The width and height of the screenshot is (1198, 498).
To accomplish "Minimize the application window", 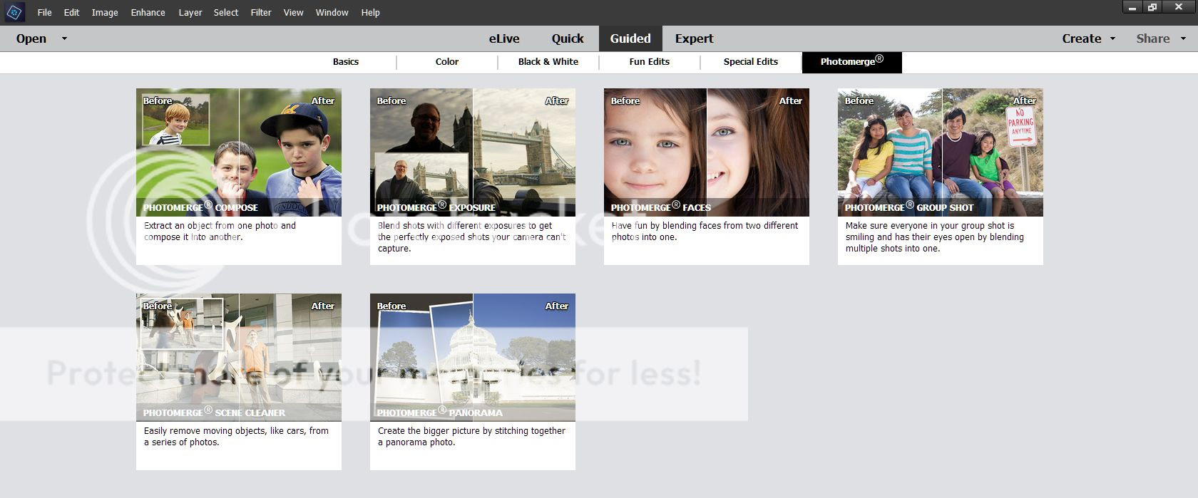I will click(x=1132, y=7).
